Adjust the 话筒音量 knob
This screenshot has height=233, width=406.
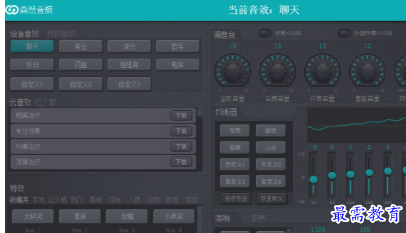coord(278,70)
